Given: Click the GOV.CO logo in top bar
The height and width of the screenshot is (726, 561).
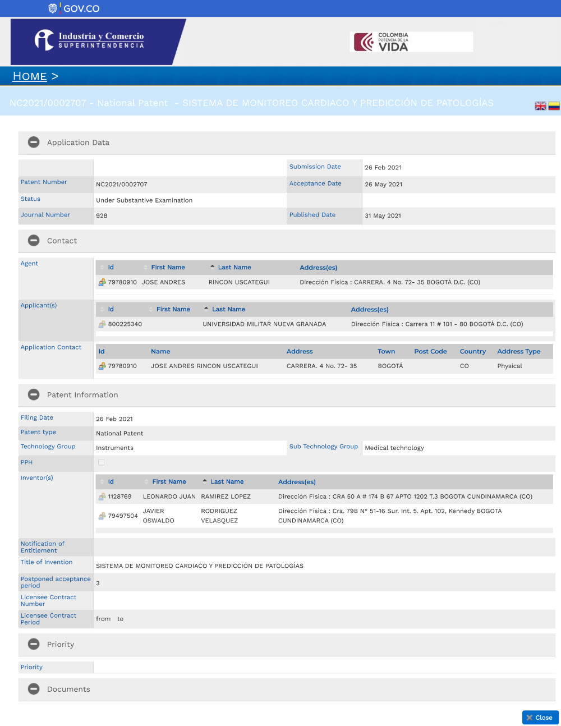Looking at the screenshot, I should click(x=74, y=8).
